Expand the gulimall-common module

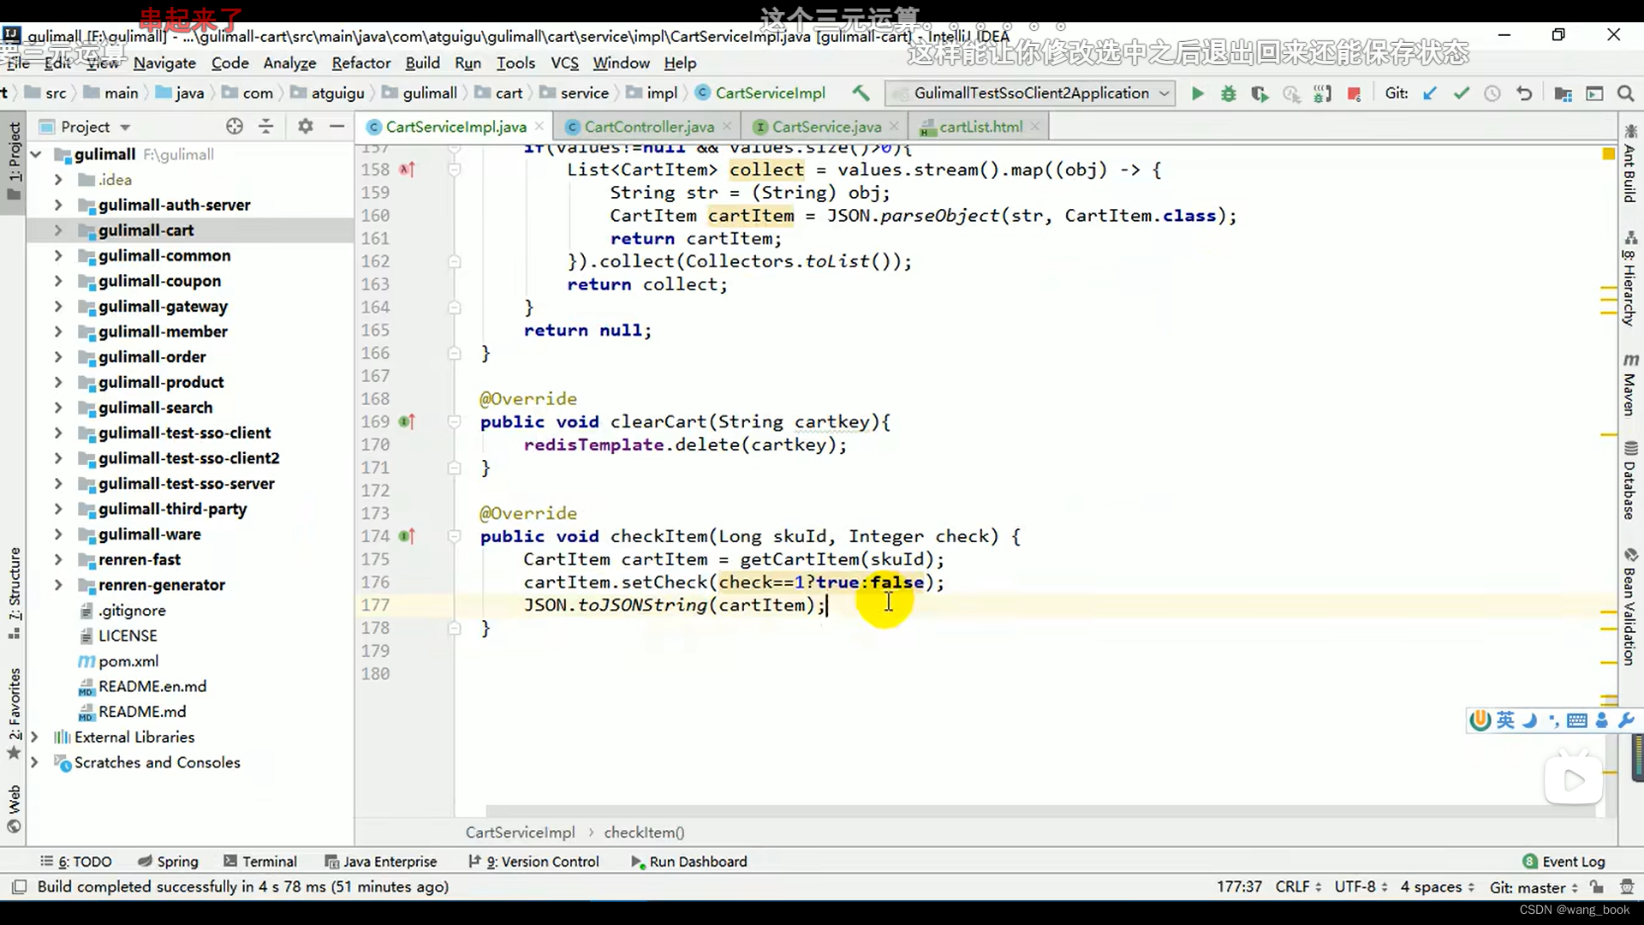click(57, 255)
